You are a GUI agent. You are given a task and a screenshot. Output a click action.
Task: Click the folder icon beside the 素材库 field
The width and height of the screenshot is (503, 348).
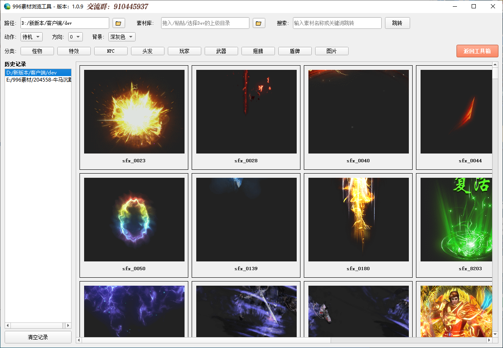click(x=259, y=23)
